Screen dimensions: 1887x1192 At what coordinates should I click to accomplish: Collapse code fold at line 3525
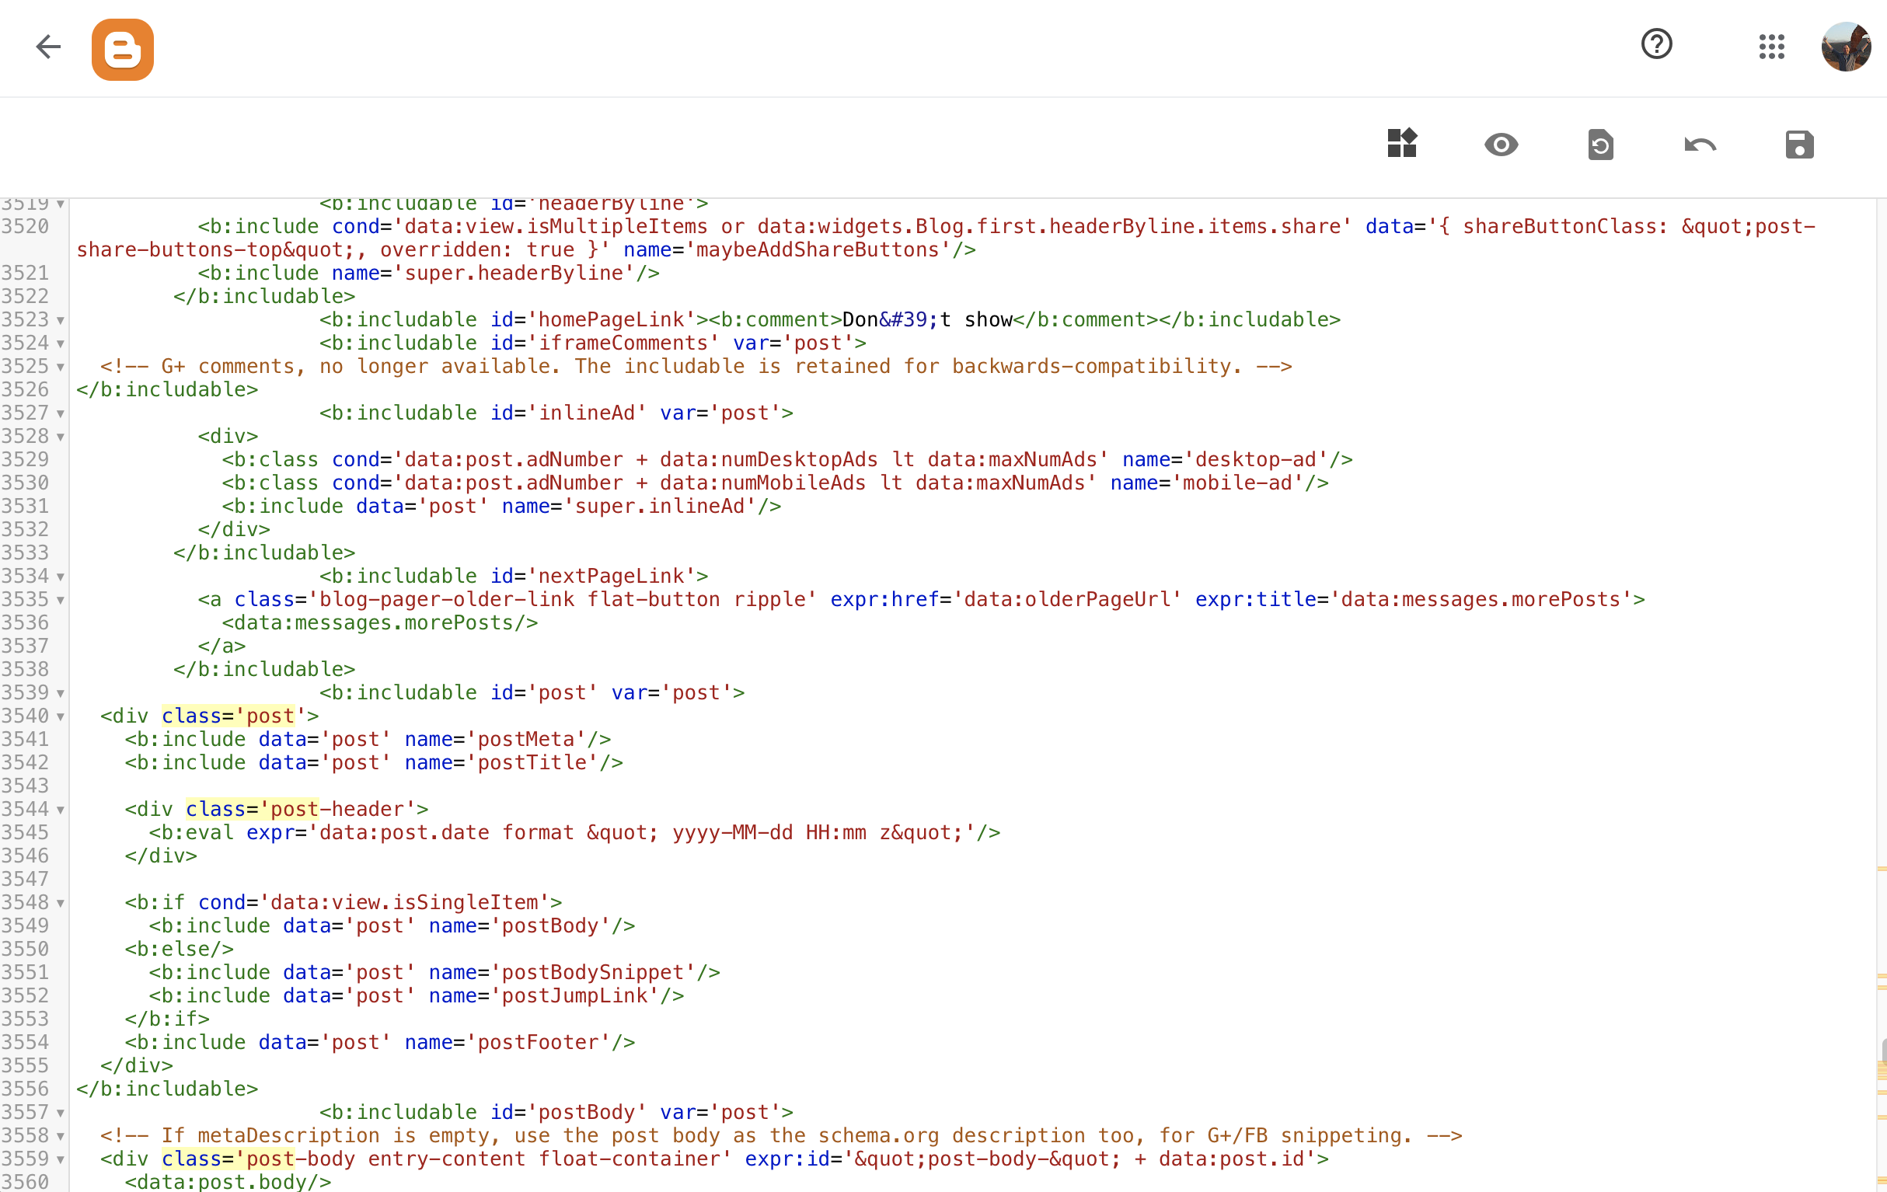tap(61, 368)
